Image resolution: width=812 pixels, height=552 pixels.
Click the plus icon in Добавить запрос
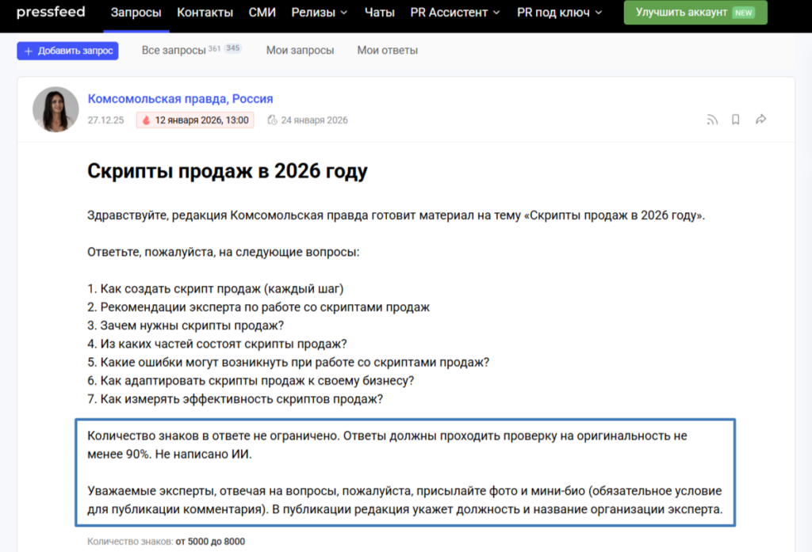click(29, 50)
